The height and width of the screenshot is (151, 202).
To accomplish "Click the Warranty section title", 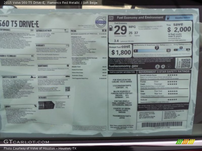I will (40, 46).
